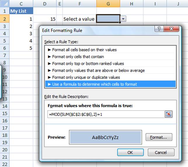The image size is (188, 167).
Task: Click the range selector icon in formula box
Action: pos(168,114)
